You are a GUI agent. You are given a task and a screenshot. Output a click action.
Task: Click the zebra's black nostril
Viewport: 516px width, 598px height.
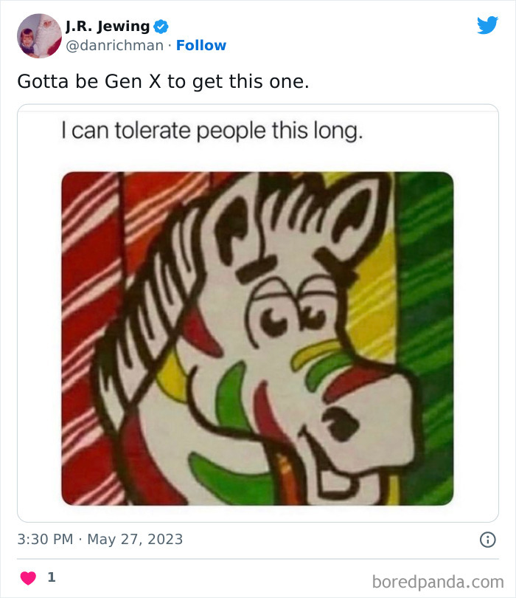340,424
